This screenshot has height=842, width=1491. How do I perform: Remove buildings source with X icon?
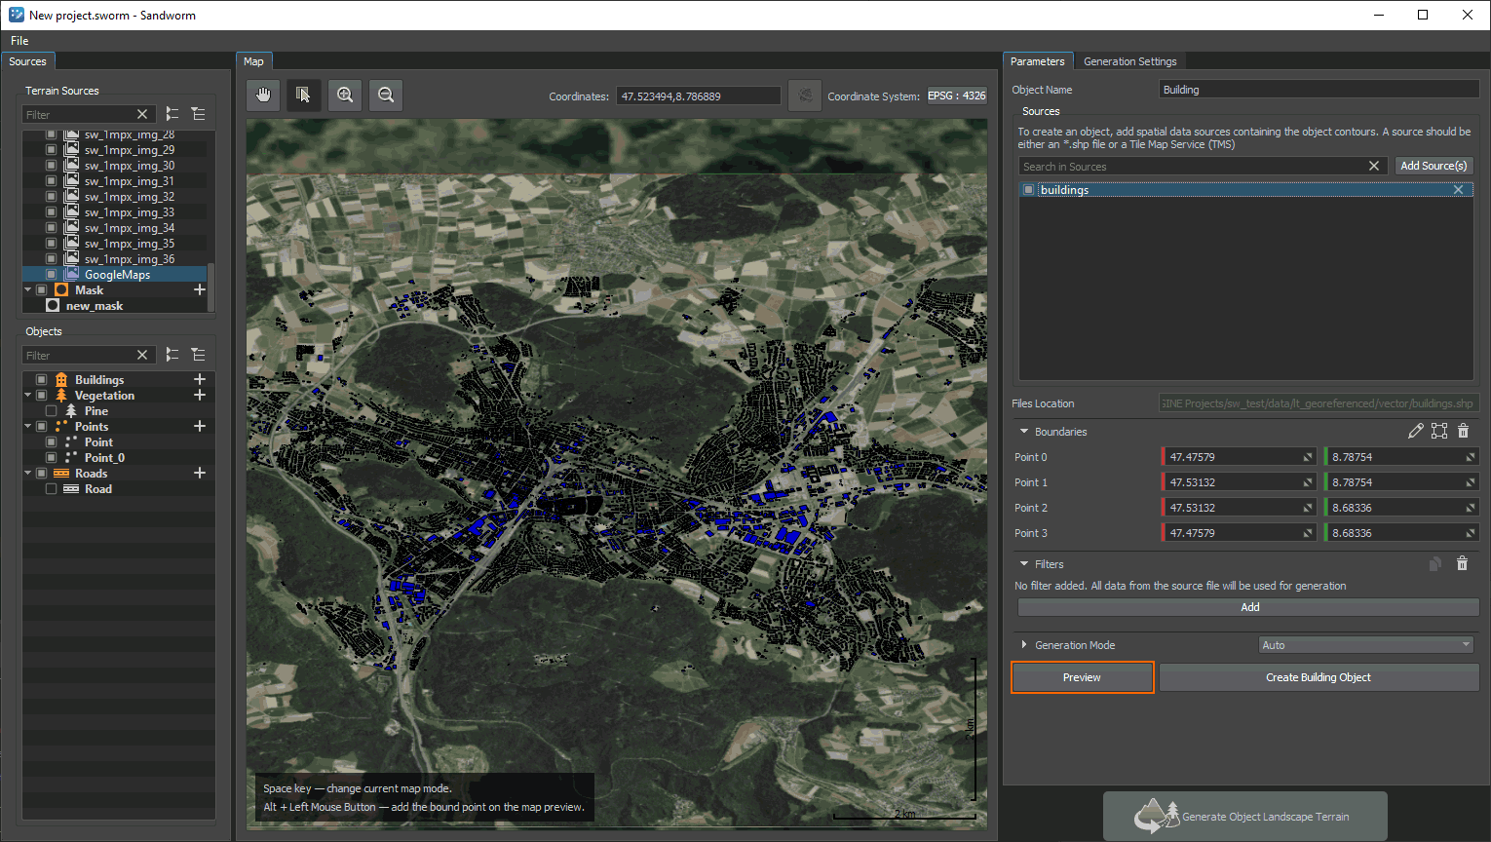pyautogui.click(x=1459, y=190)
